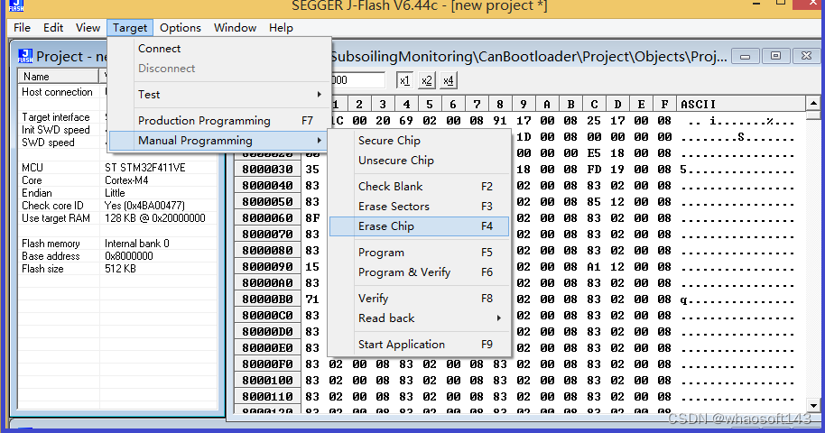Close the open Target menu
This screenshot has width=825, height=433.
[x=130, y=27]
